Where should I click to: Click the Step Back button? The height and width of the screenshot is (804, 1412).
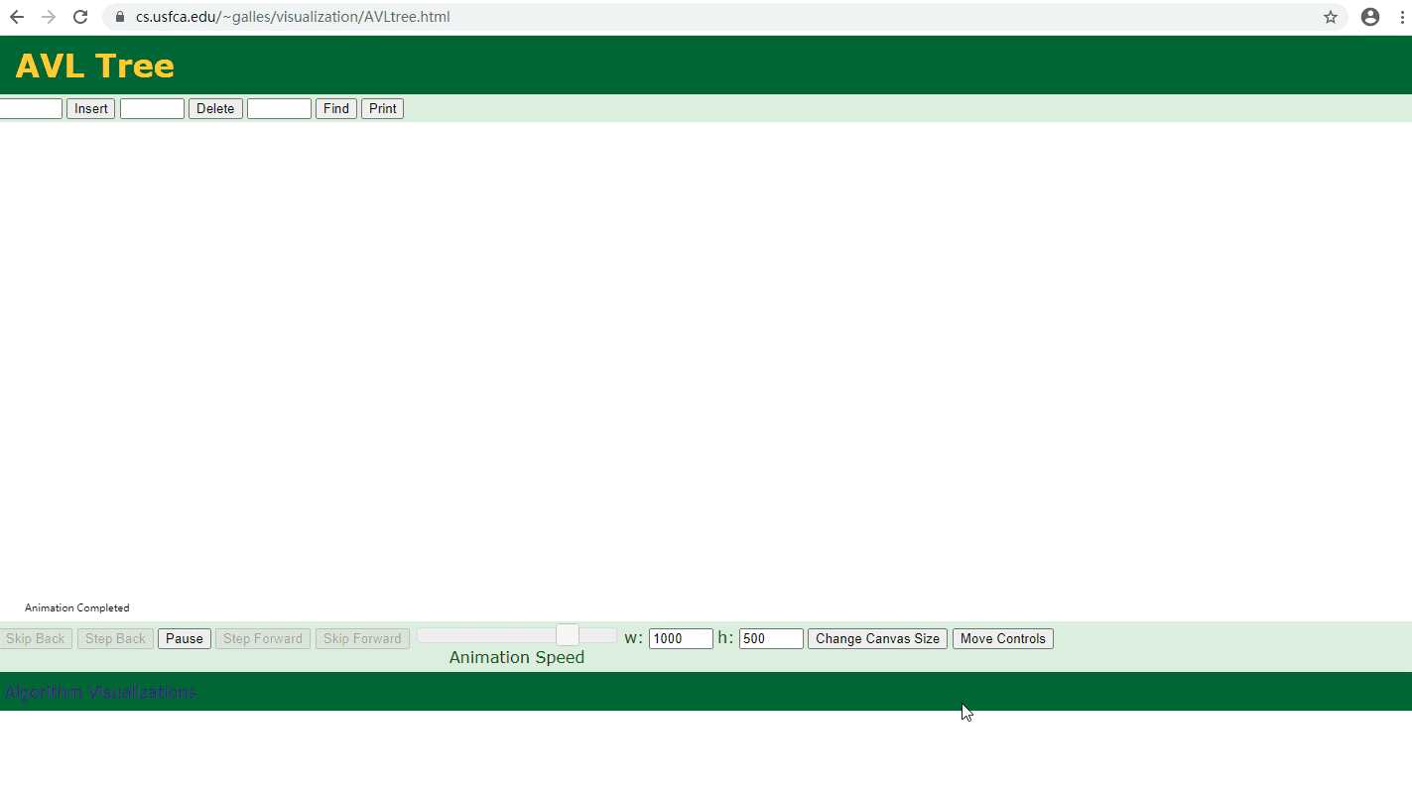point(115,639)
